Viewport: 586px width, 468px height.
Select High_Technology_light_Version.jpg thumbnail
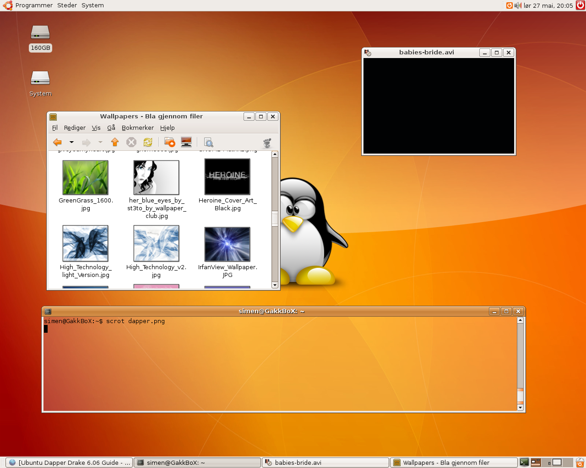[86, 243]
